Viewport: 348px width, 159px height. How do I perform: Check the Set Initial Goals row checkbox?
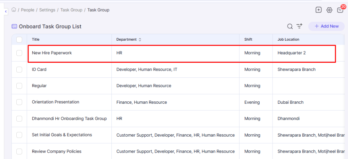(x=19, y=135)
